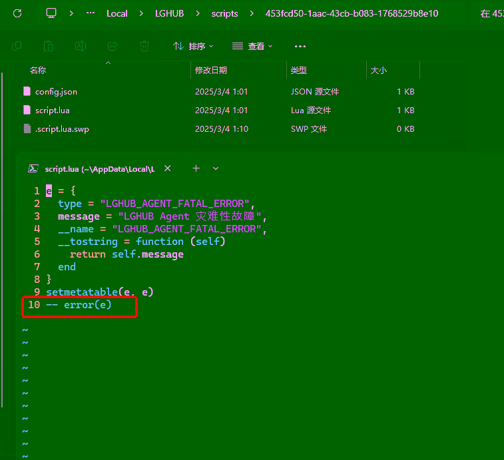
Task: Expand the 排序 sort dropdown
Action: pyautogui.click(x=193, y=46)
